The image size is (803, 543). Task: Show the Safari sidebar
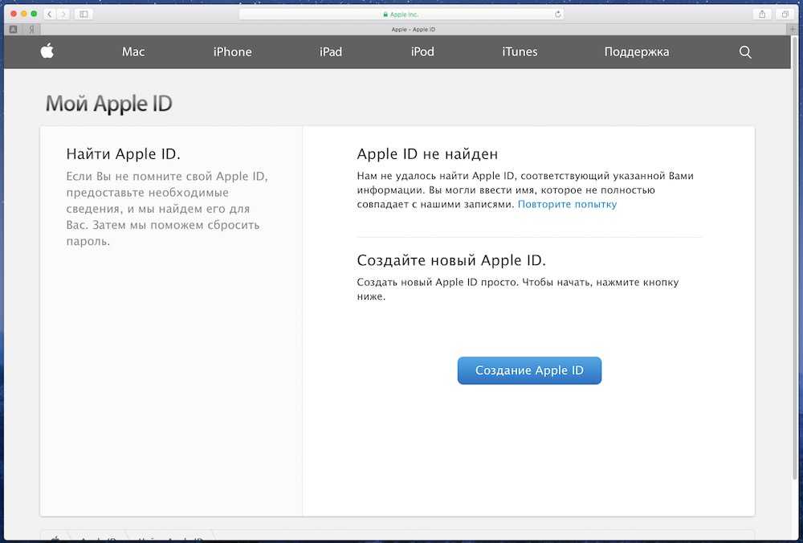[x=84, y=14]
